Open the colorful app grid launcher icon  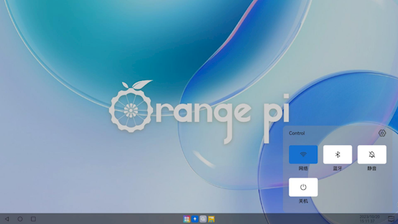click(x=187, y=219)
